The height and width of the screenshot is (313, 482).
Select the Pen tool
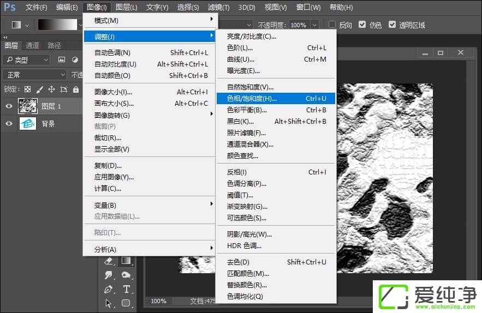click(108, 289)
